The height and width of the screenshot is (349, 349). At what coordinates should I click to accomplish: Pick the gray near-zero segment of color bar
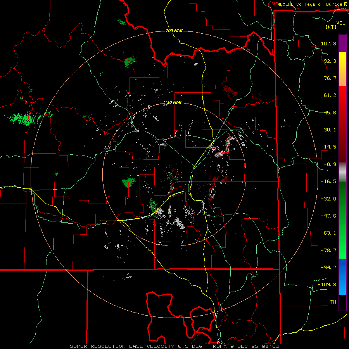tap(342, 172)
